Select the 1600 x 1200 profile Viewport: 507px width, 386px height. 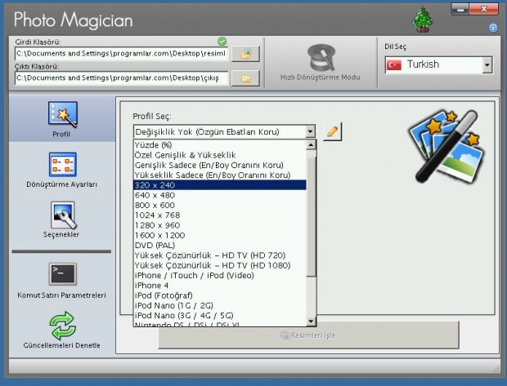point(219,235)
